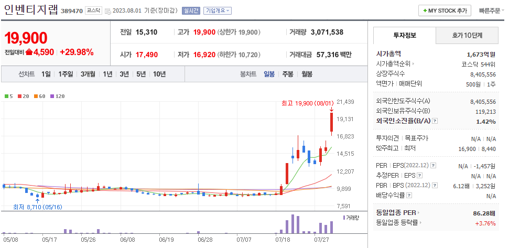Select the 3개월 line chart period
509x248 pixels.
(x=88, y=74)
